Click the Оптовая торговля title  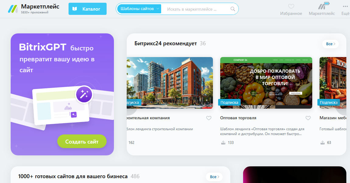pos(238,118)
